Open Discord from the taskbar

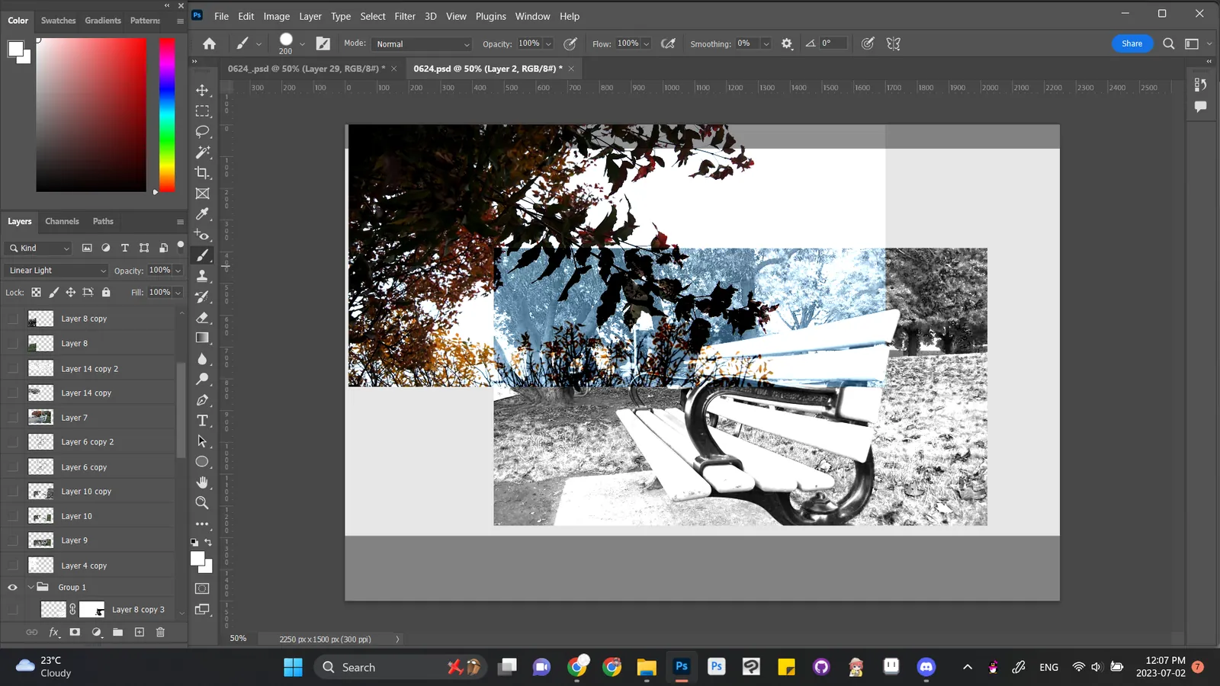click(926, 667)
